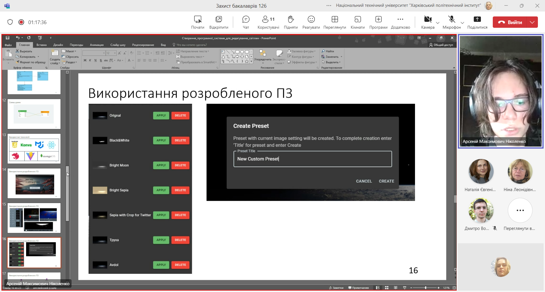View the remaining participants (Переглянути в...)
Screen dimensions: 545x292
coord(520,210)
